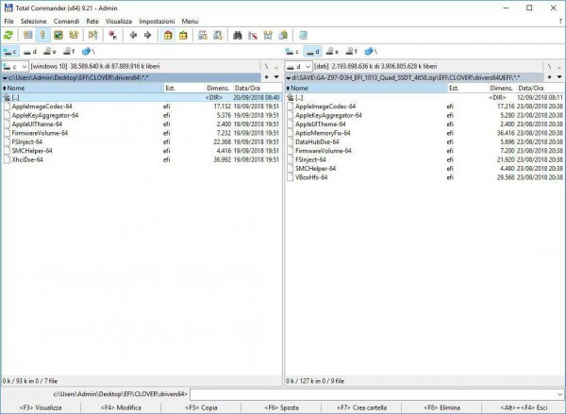Open FTP connect toolbar icon

pos(201,35)
